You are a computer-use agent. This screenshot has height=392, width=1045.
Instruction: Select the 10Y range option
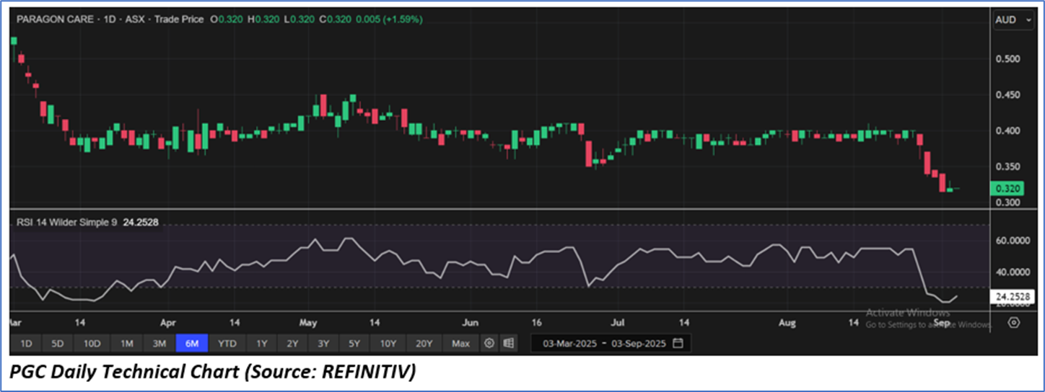point(390,343)
